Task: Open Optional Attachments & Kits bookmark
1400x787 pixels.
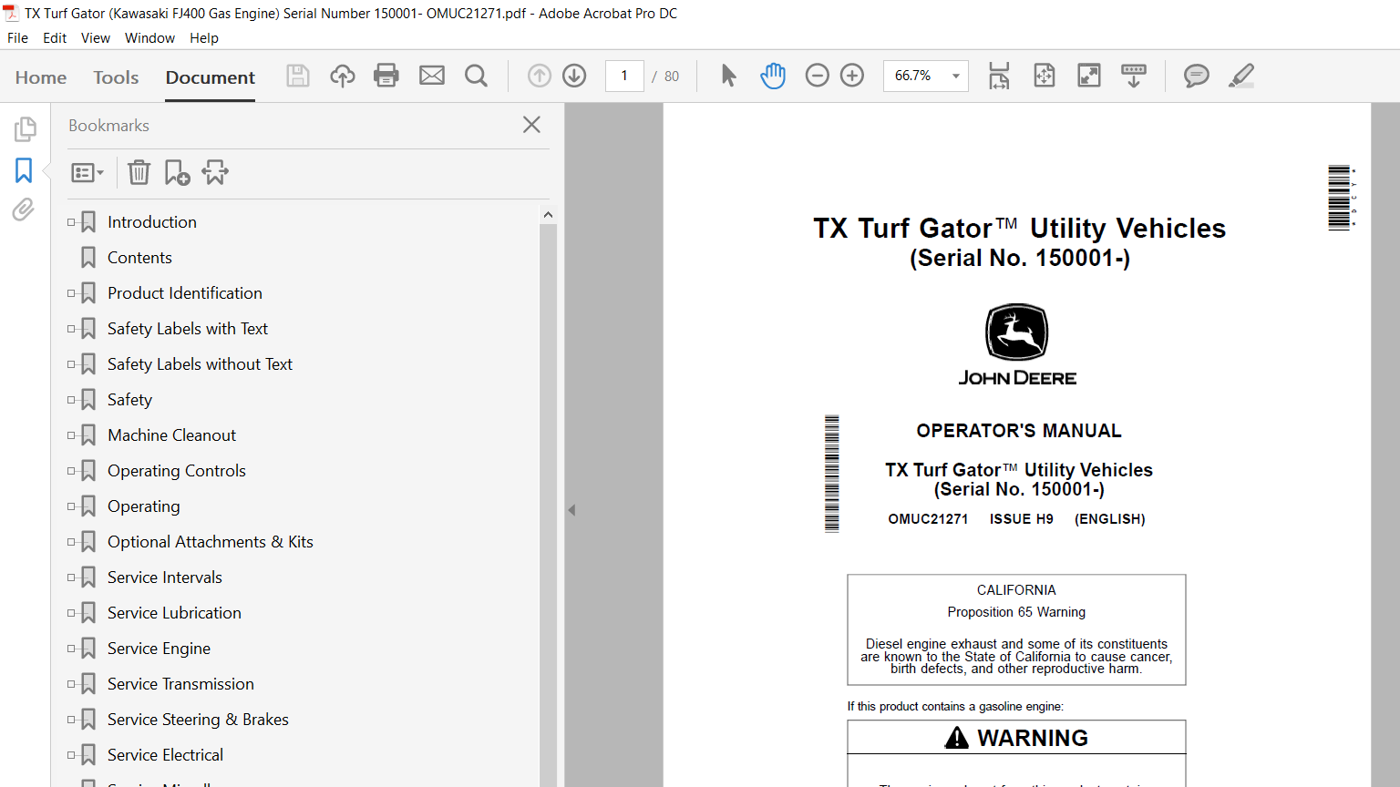Action: [211, 542]
